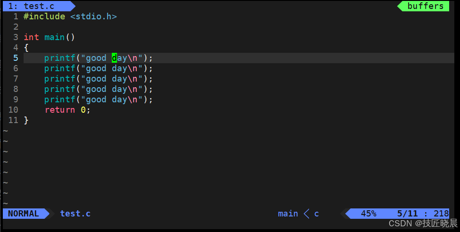Click the return keyword on line 10
The image size is (460, 232).
tap(60, 110)
